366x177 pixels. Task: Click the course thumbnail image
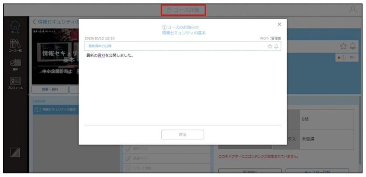click(x=55, y=56)
